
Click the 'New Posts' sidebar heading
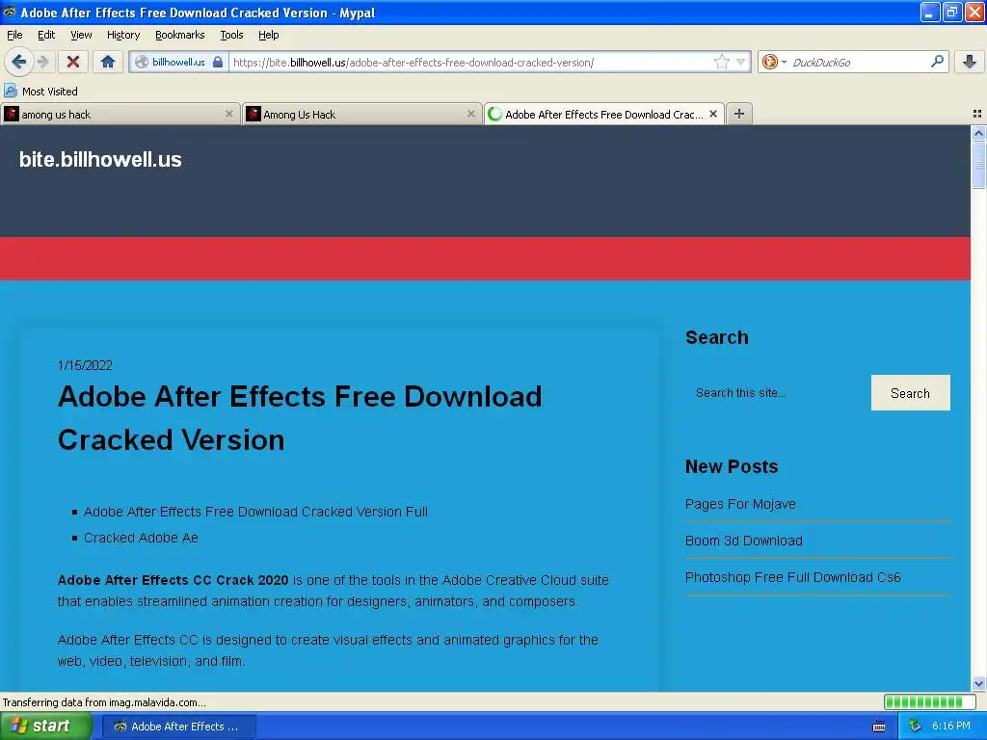tap(732, 466)
